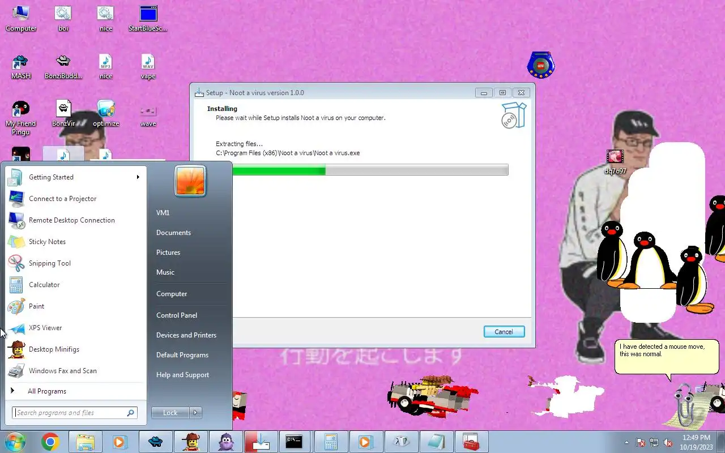Select the optimize desktop icon
Screen dimensions: 725x453
pos(106,113)
